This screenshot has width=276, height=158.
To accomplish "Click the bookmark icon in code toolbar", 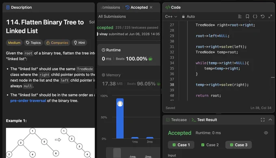I will pyautogui.click(x=247, y=17).
